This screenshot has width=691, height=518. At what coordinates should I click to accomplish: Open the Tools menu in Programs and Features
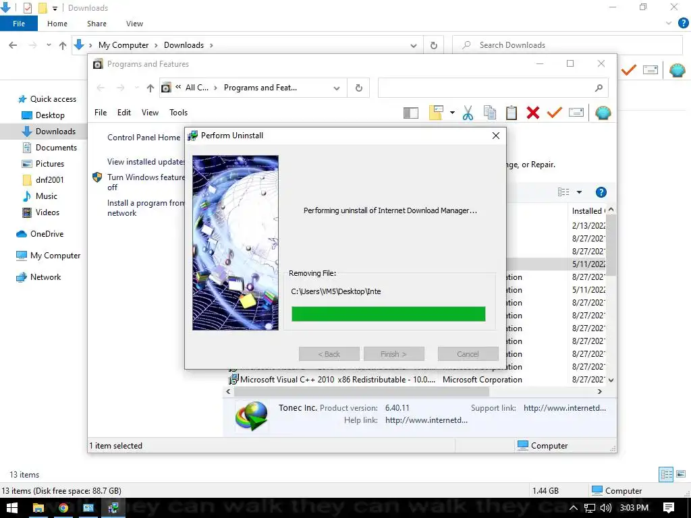(x=178, y=113)
